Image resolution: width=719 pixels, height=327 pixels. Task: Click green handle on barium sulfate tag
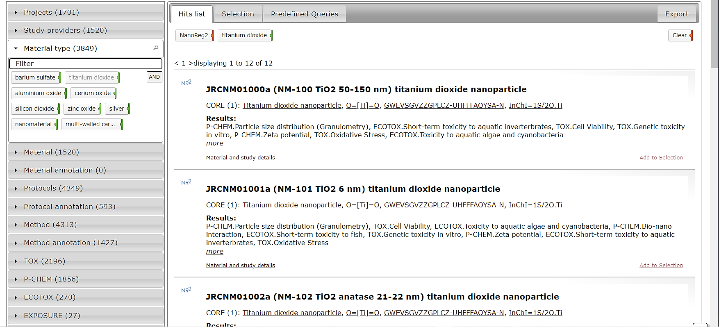point(59,77)
